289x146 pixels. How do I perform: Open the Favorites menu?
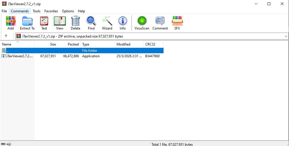tap(51, 11)
